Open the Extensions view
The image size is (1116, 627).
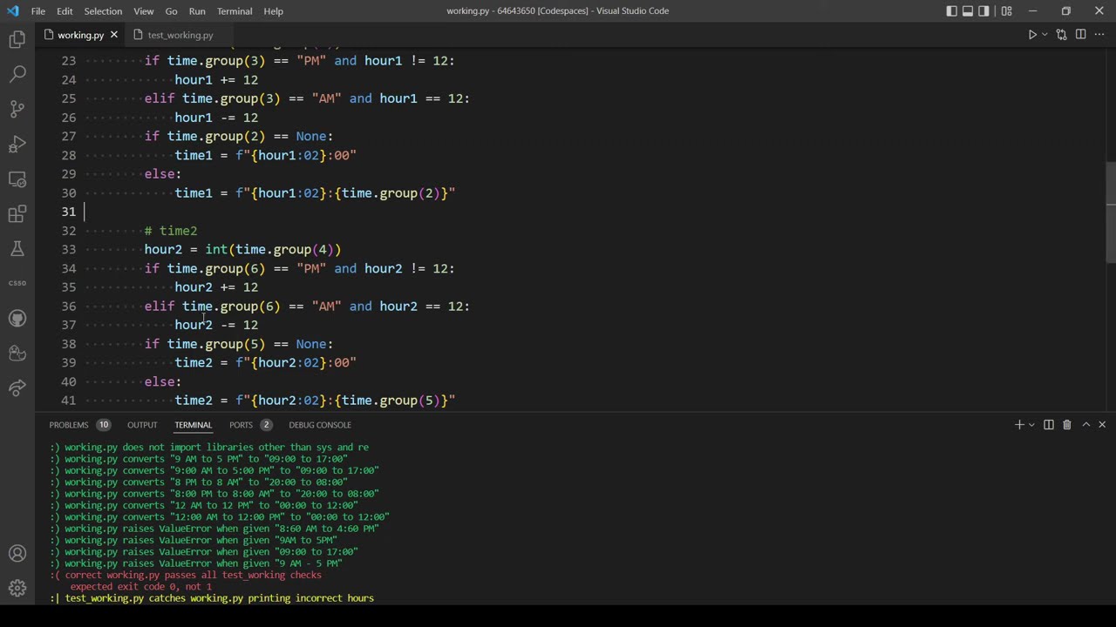[17, 214]
